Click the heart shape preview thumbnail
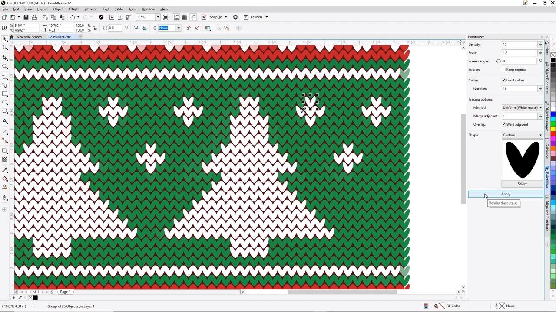This screenshot has height=312, width=556. (522, 160)
